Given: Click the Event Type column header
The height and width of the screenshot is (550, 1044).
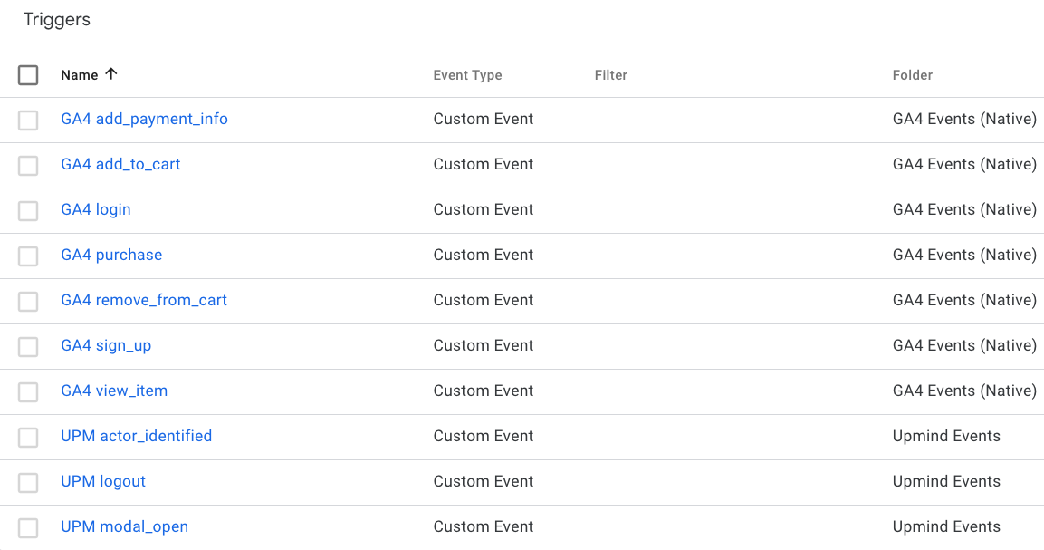Looking at the screenshot, I should (467, 75).
